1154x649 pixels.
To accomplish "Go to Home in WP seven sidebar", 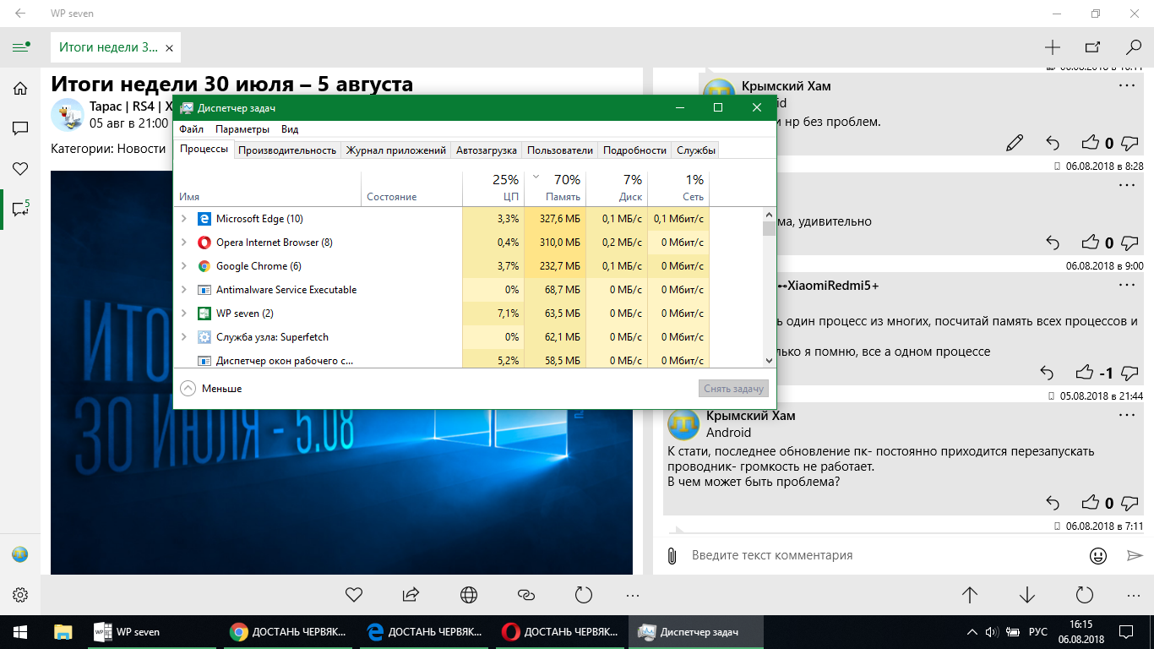I will pyautogui.click(x=20, y=88).
